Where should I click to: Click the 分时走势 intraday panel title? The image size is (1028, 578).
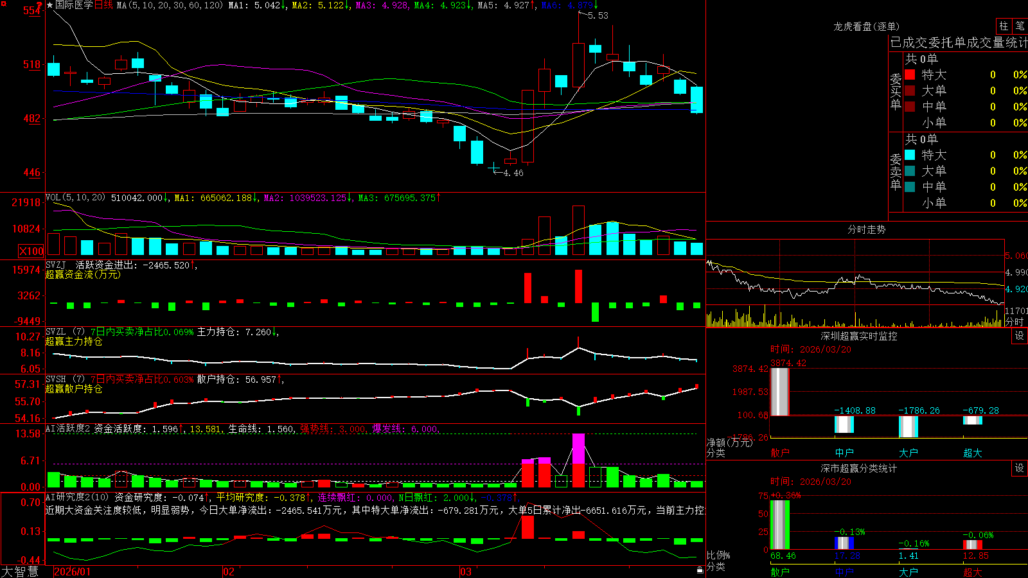[866, 229]
